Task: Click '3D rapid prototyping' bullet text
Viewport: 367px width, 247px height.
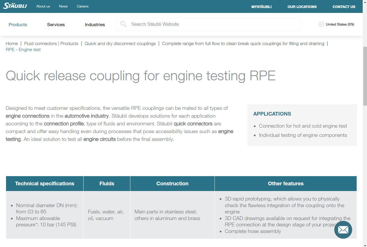Action: point(285,205)
